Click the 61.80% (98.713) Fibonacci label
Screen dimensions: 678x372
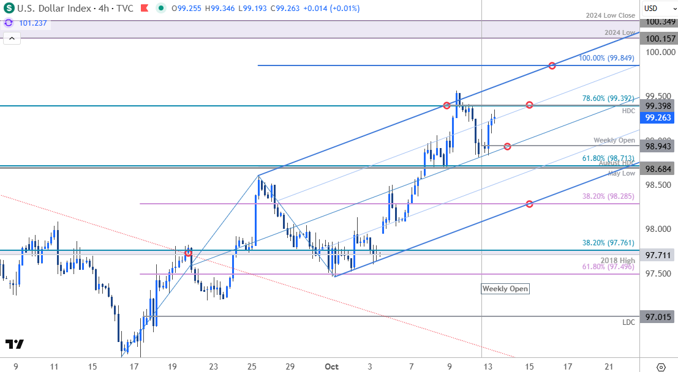pyautogui.click(x=608, y=158)
